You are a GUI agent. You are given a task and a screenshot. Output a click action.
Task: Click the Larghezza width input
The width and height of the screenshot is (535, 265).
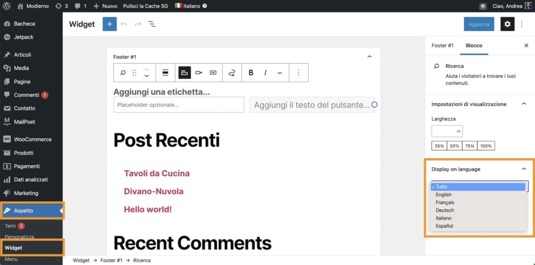click(x=447, y=131)
